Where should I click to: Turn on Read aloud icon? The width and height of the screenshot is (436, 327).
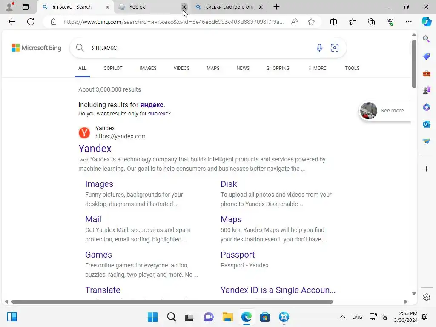(x=294, y=22)
